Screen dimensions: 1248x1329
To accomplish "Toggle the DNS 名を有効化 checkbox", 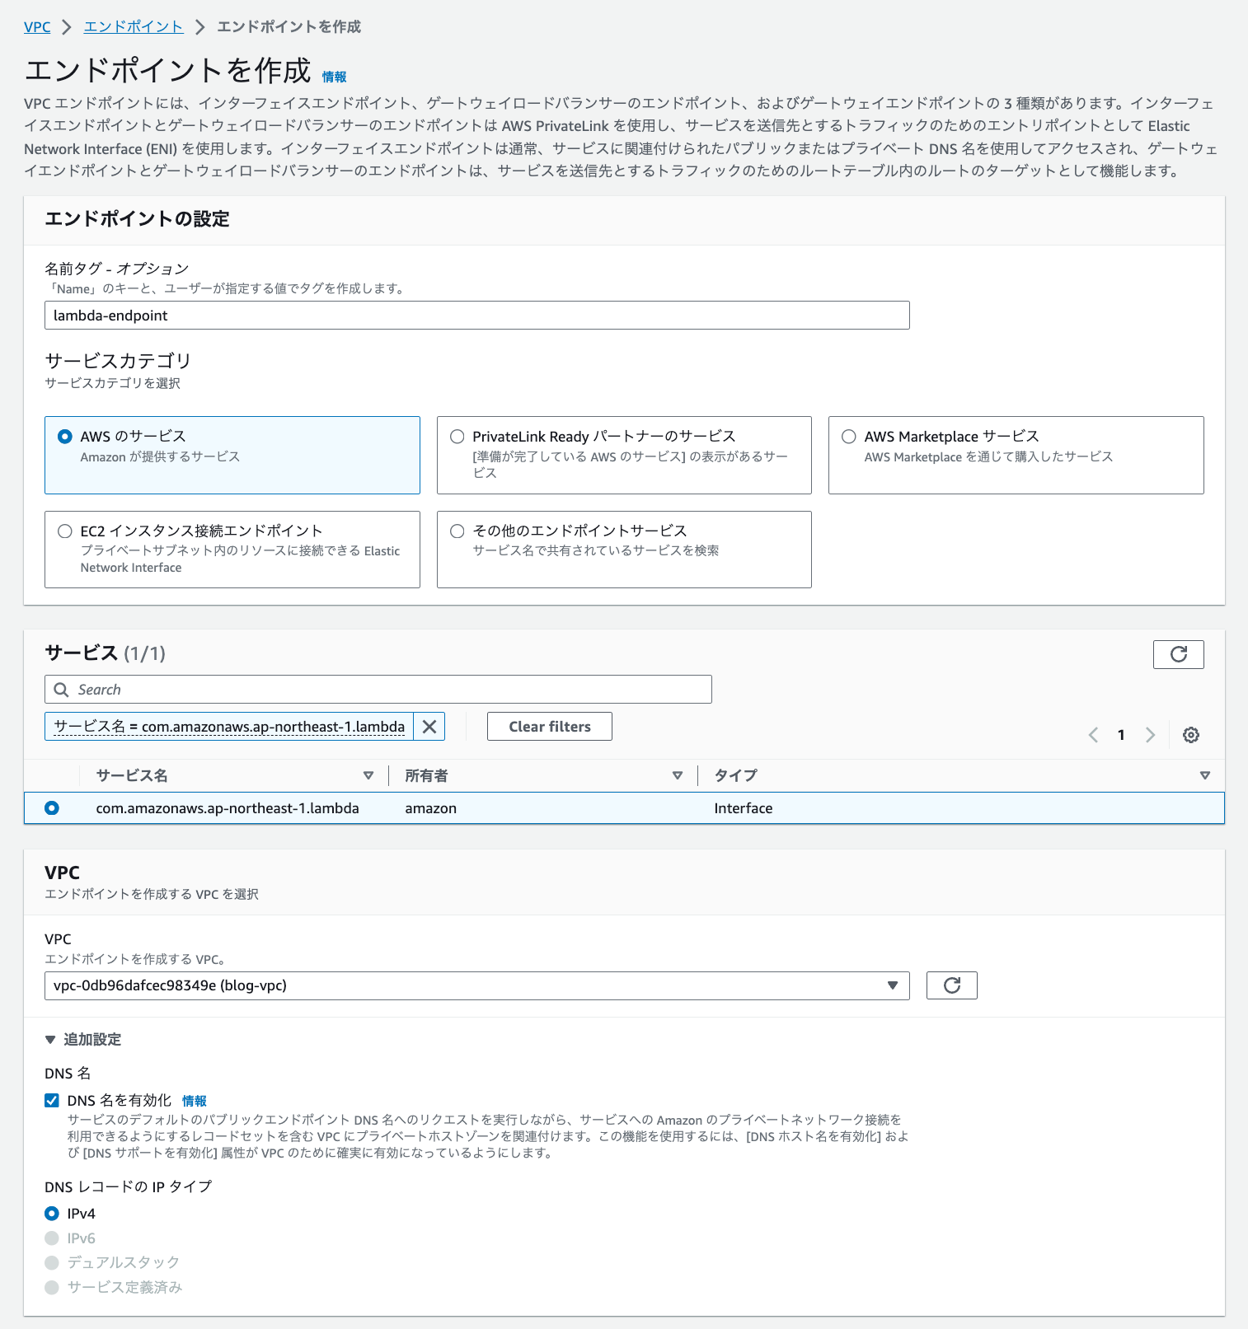I will coord(52,1101).
